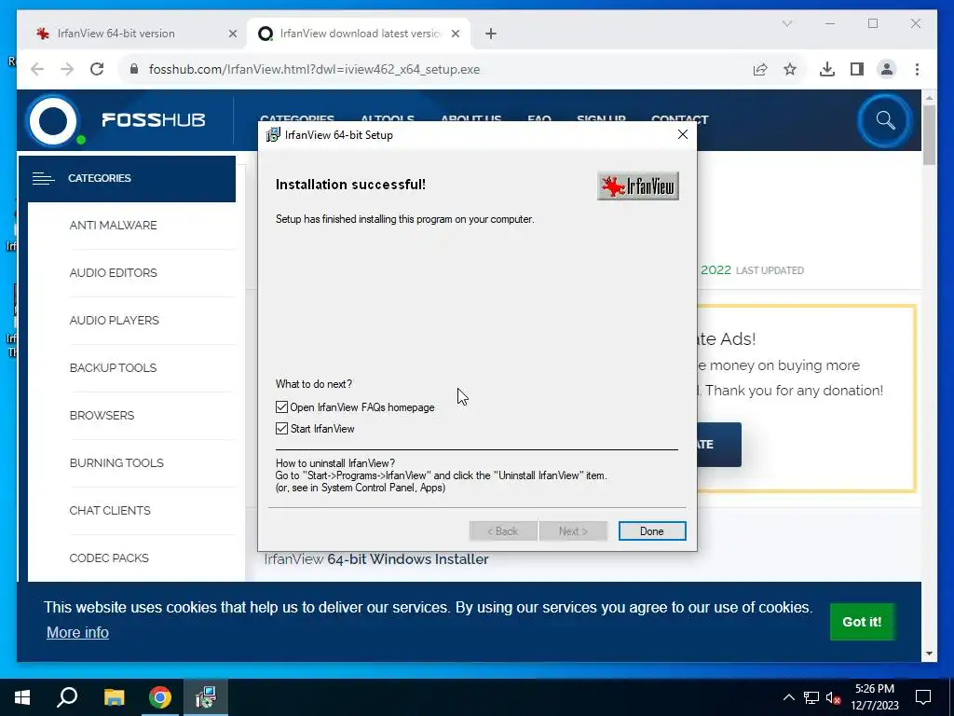Open AUDIO PLAYERS category
Viewport: 954px width, 716px height.
click(114, 321)
